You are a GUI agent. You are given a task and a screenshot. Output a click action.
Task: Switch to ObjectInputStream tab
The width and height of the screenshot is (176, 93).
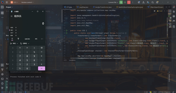(155, 7)
